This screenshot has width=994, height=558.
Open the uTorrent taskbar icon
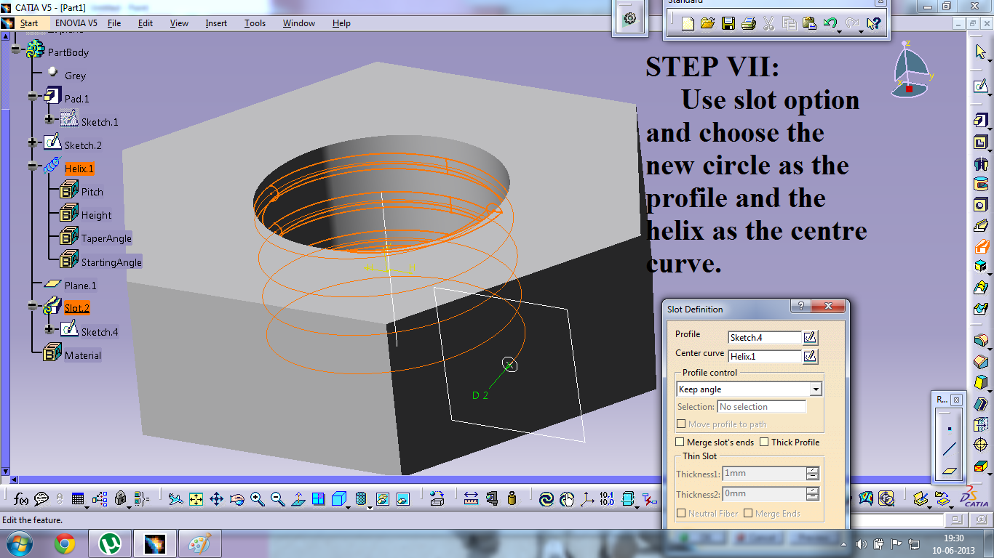pyautogui.click(x=110, y=543)
